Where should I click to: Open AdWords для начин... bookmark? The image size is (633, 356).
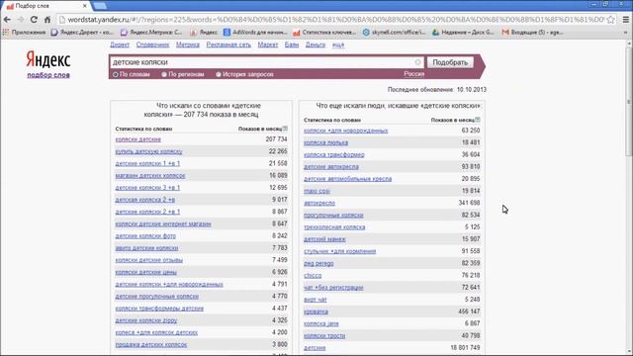tap(255, 33)
